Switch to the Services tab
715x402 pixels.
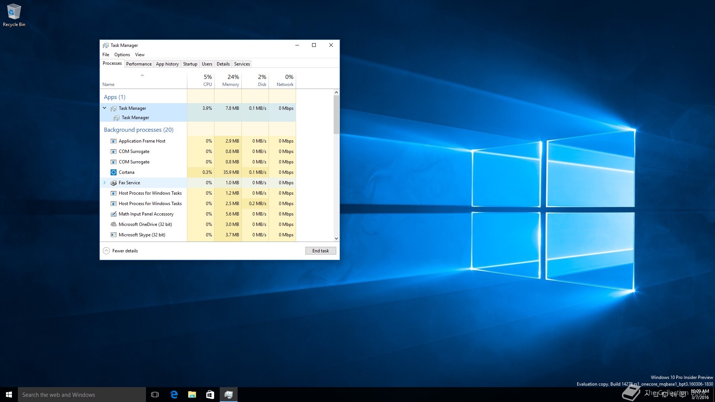pyautogui.click(x=242, y=64)
